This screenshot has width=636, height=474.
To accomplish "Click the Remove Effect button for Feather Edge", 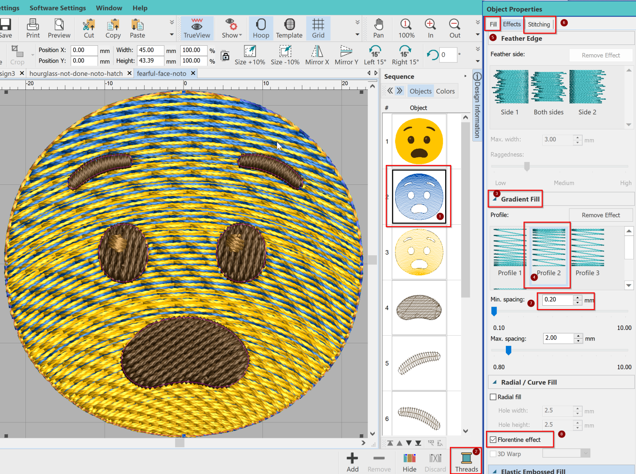I will point(600,55).
